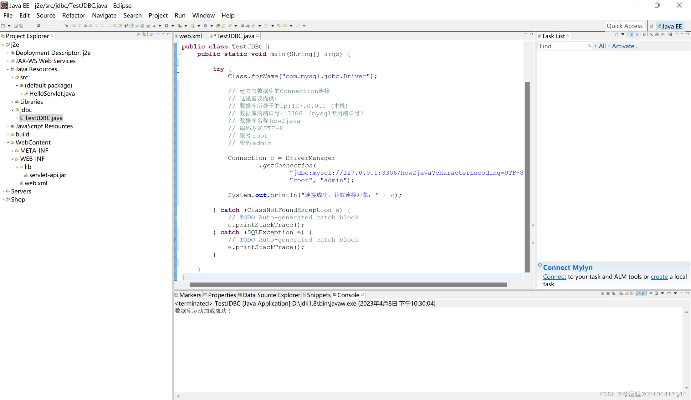
Task: Click the Terminate icon in main toolbar
Action: coord(85,26)
